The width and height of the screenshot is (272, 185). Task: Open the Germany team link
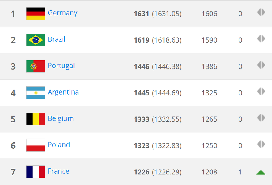63,13
